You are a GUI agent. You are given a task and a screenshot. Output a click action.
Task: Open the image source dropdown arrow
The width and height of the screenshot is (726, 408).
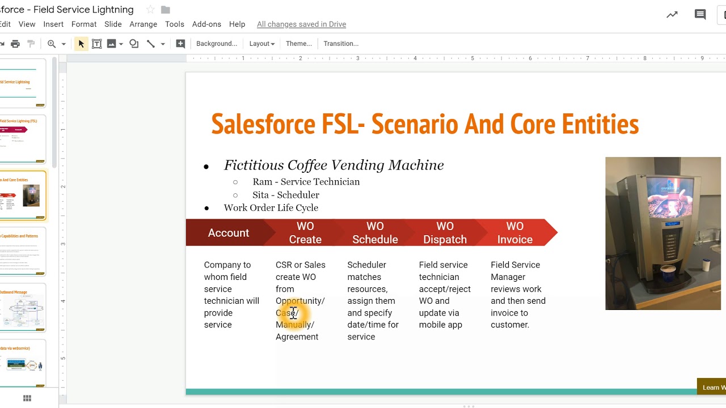click(121, 44)
